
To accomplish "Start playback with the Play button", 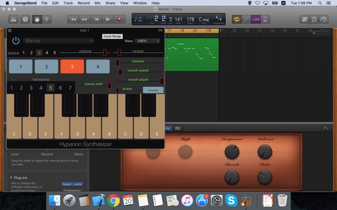I will point(108,19).
